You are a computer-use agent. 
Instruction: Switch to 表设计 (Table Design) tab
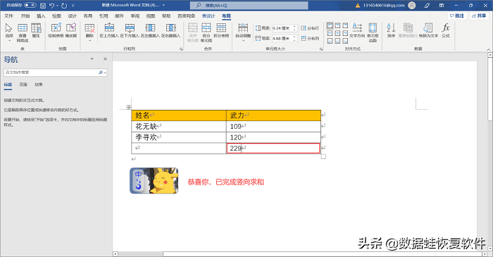click(208, 15)
